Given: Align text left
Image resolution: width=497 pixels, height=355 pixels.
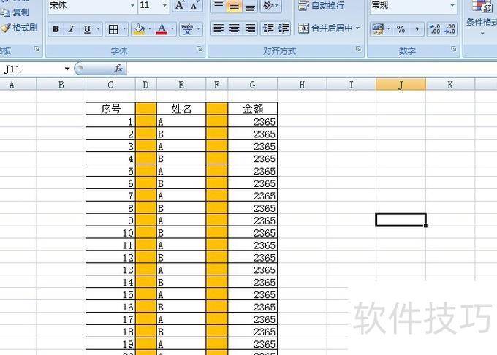Looking at the screenshot, I should point(219,28).
